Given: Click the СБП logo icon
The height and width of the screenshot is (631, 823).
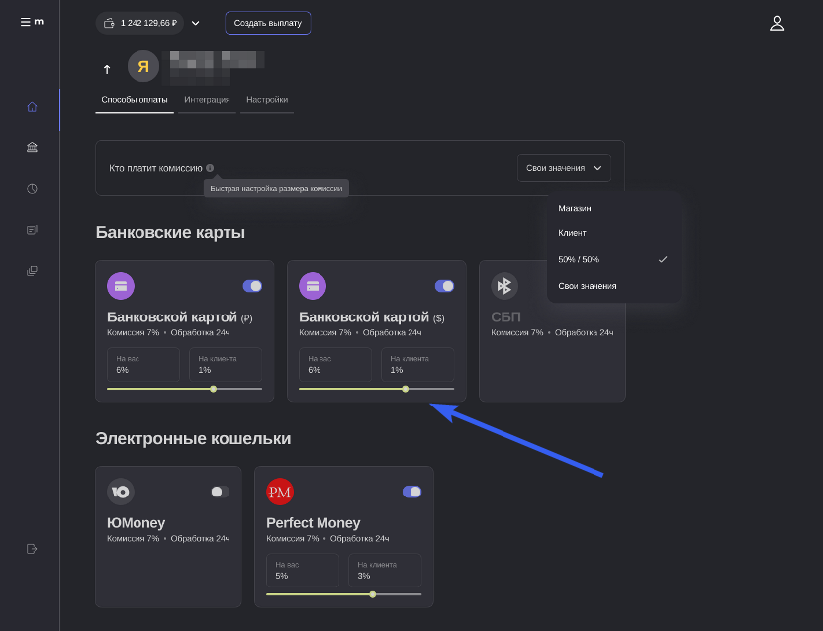Looking at the screenshot, I should coord(504,286).
